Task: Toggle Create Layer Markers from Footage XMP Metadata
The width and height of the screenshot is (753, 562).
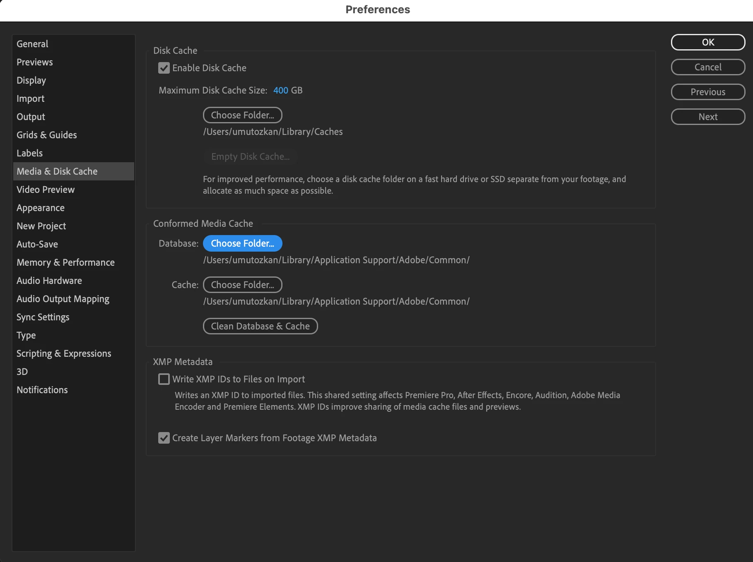Action: click(x=164, y=438)
